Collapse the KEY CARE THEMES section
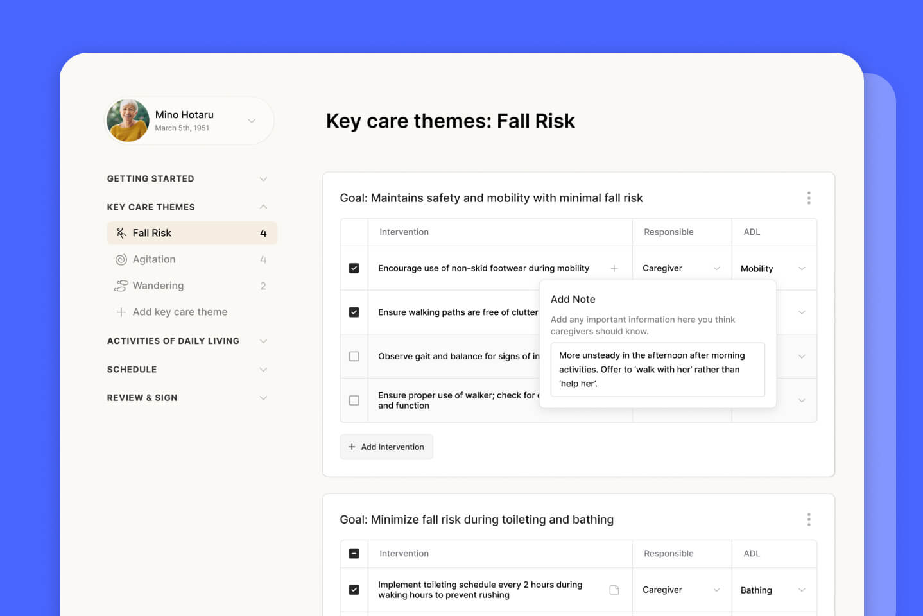The image size is (923, 616). (263, 207)
